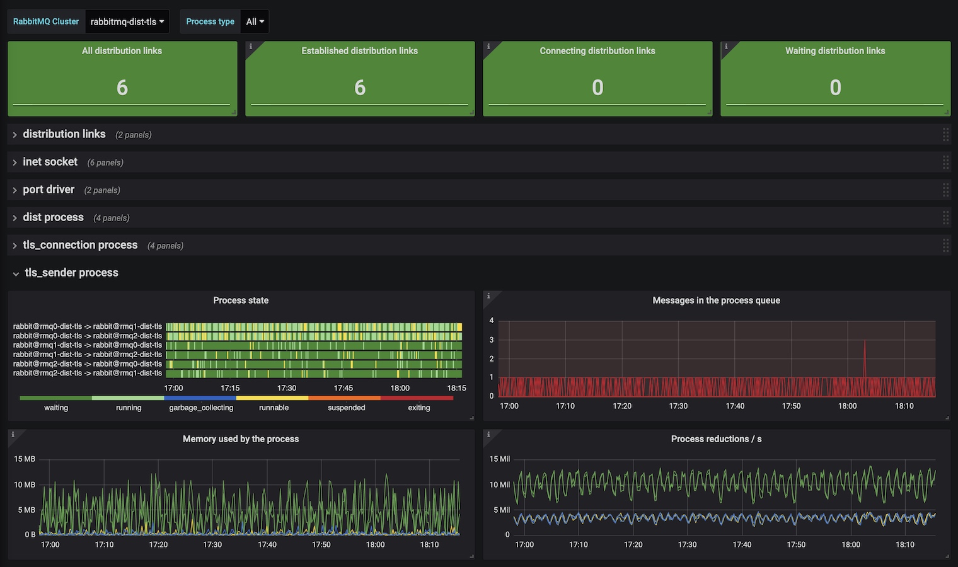The width and height of the screenshot is (958, 567).
Task: Open the Process reductions / s panel title menu
Action: (716, 439)
